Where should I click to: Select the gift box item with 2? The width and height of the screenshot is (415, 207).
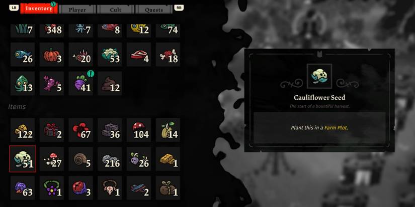click(x=52, y=130)
